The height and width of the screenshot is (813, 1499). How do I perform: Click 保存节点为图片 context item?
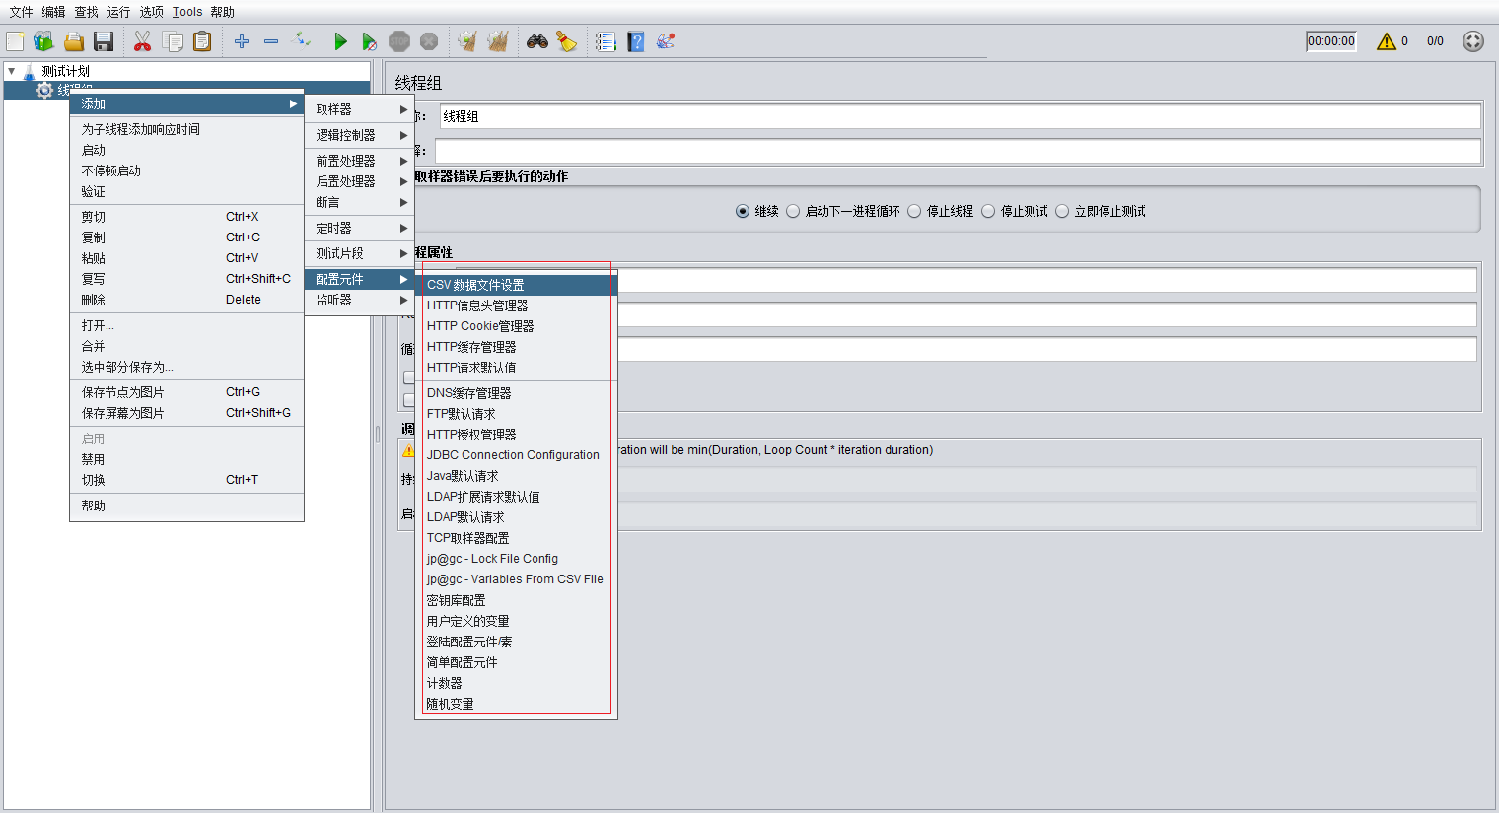tap(186, 392)
